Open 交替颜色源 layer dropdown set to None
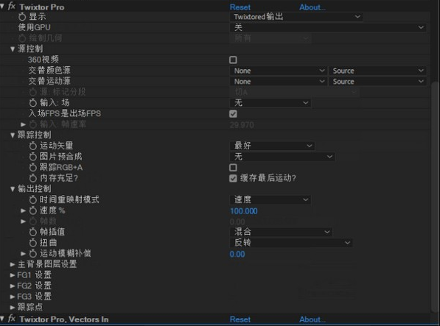 pyautogui.click(x=278, y=71)
